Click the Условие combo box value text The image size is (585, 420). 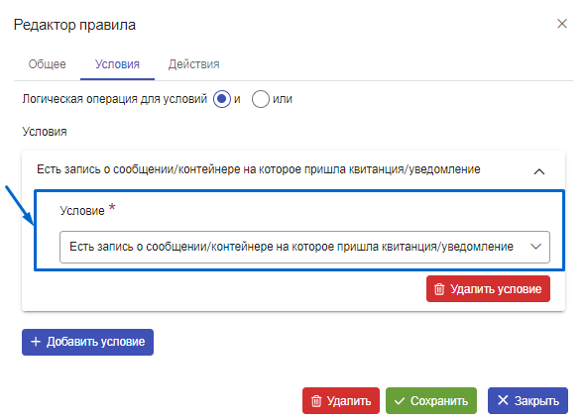coord(292,247)
